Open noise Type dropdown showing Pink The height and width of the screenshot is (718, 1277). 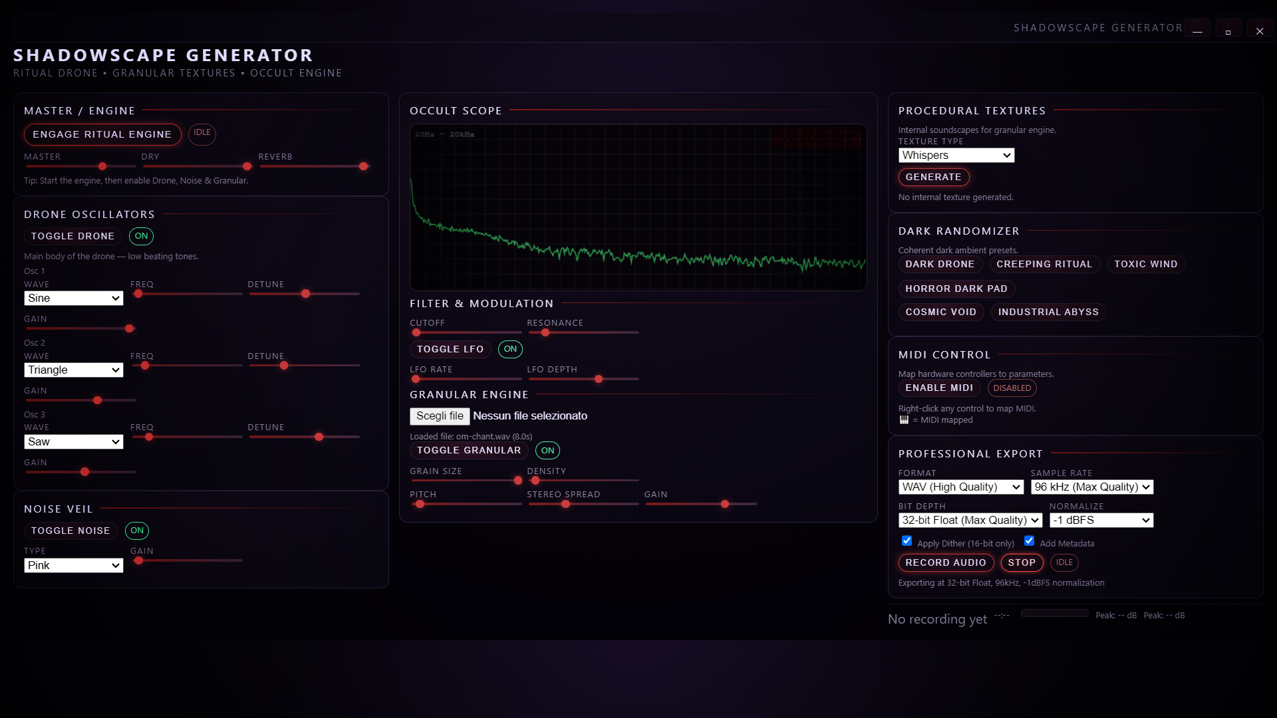coord(73,566)
